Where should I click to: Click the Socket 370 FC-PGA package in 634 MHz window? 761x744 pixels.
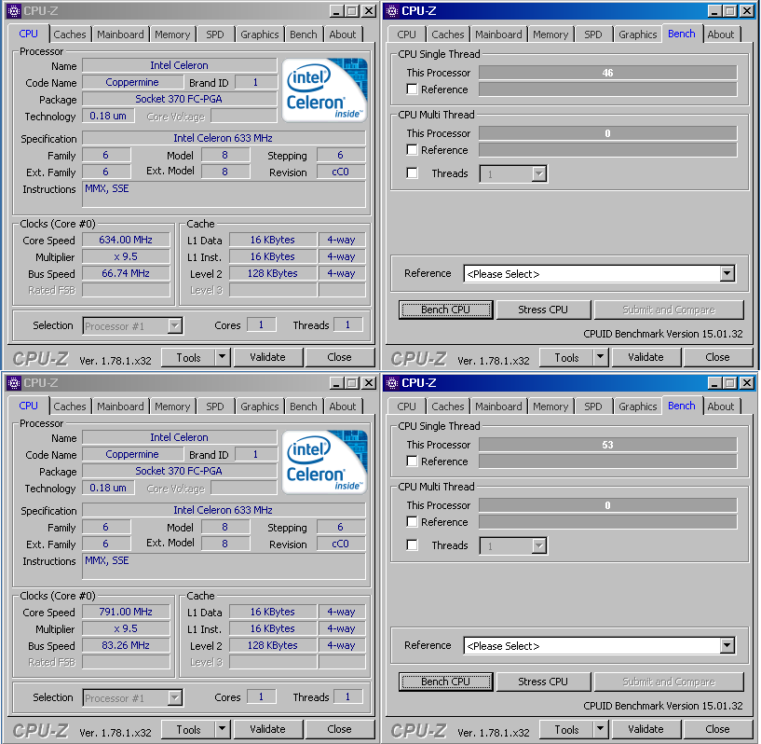179,99
